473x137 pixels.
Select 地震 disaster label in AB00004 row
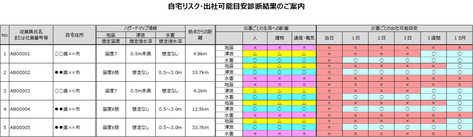click(x=229, y=103)
